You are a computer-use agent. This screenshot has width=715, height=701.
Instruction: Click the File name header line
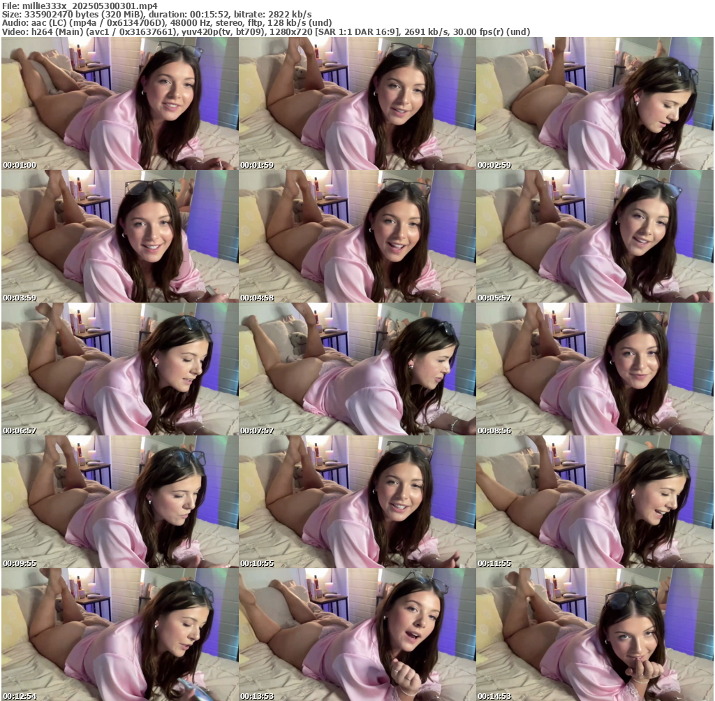pyautogui.click(x=80, y=6)
